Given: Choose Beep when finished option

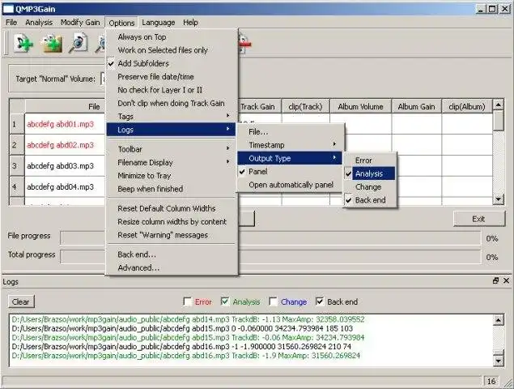Looking at the screenshot, I should click(171, 189).
